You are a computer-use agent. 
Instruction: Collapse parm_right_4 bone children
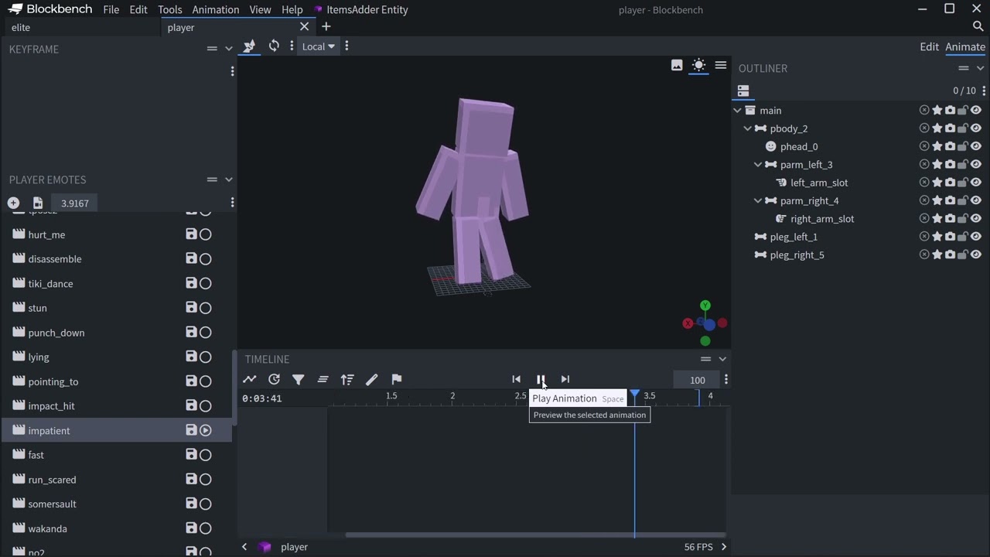[x=758, y=200]
